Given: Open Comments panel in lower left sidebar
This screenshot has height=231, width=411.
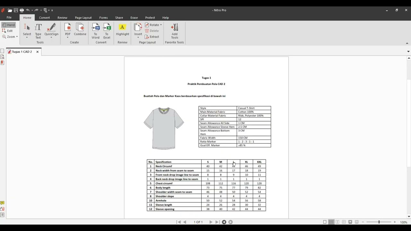Looking at the screenshot, I should pos(2,203).
